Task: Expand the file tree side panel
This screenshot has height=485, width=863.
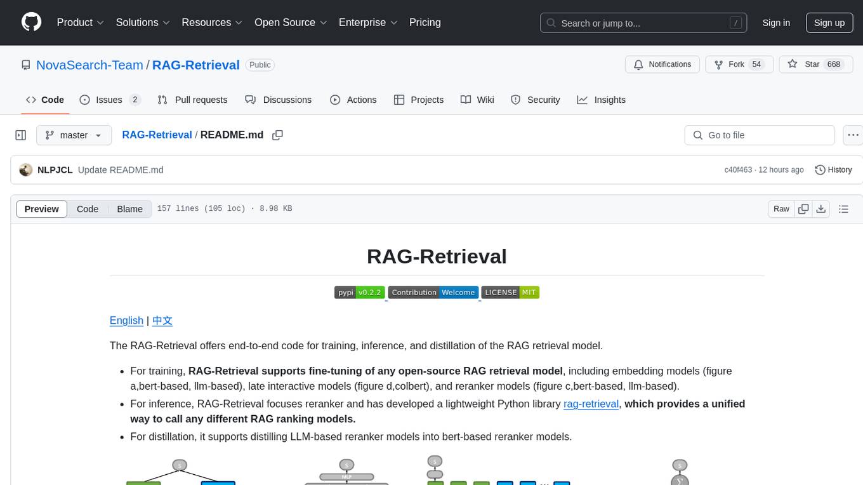Action: (x=21, y=135)
